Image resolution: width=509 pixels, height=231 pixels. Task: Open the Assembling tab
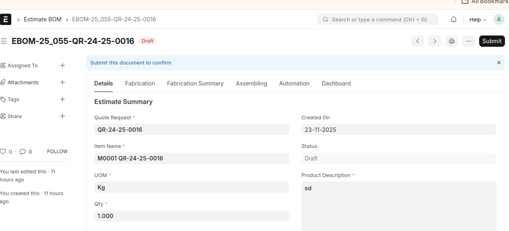(251, 83)
